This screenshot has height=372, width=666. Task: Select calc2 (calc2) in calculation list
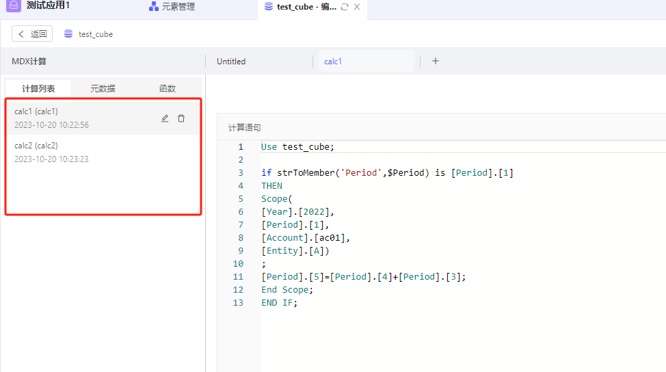(103, 152)
